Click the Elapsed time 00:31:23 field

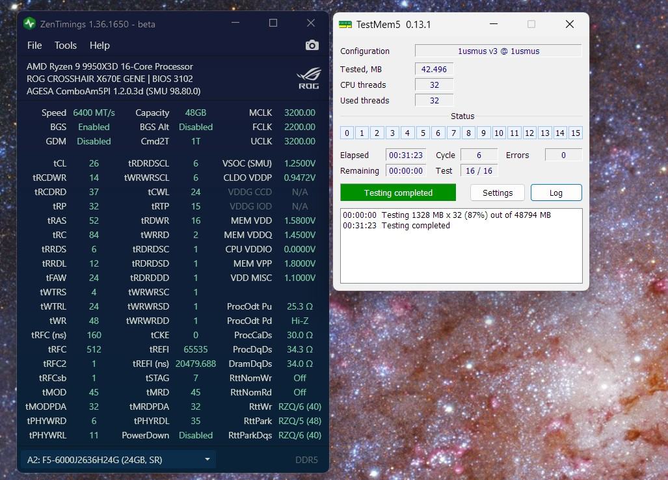click(406, 155)
